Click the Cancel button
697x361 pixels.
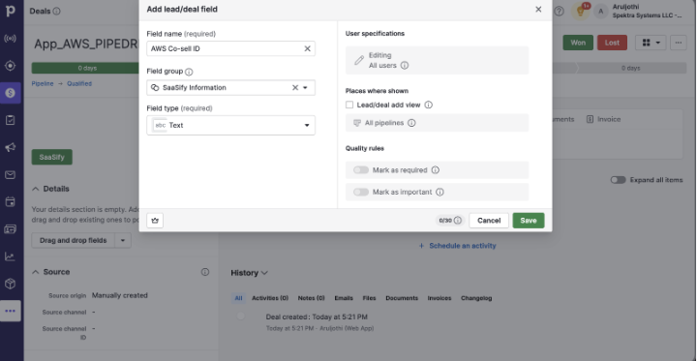point(489,221)
